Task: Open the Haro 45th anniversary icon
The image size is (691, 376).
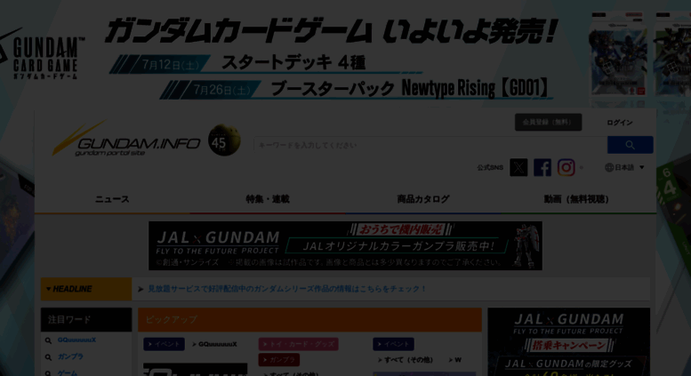Action: click(224, 140)
